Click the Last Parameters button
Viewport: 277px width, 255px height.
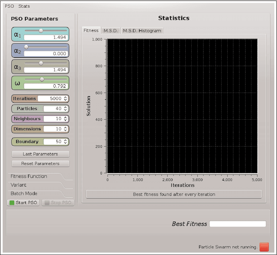click(40, 154)
